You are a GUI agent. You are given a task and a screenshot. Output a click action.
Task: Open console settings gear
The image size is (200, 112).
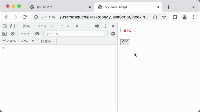pos(113,34)
